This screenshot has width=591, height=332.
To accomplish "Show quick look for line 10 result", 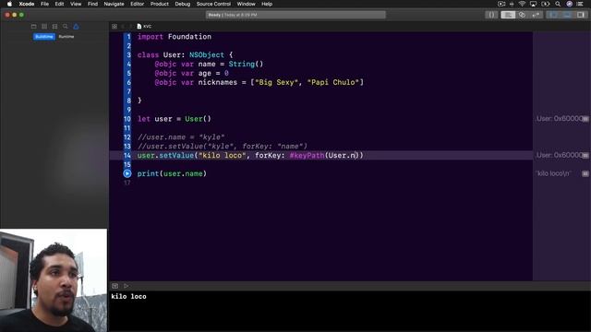I will (x=585, y=119).
